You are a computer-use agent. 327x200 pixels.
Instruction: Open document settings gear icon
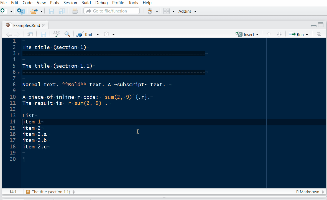(x=107, y=34)
